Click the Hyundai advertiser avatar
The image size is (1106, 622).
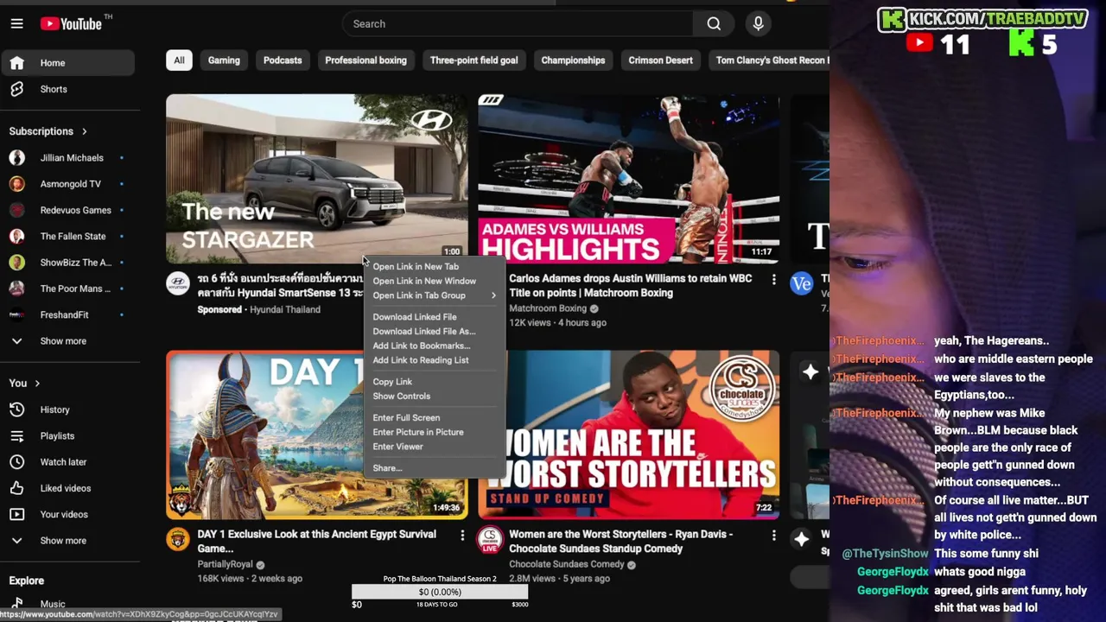178,283
